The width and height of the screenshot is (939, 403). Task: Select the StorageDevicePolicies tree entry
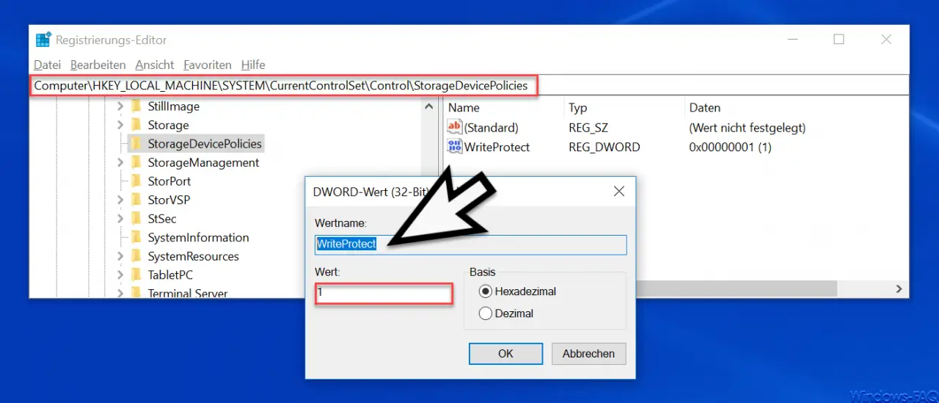tap(205, 144)
